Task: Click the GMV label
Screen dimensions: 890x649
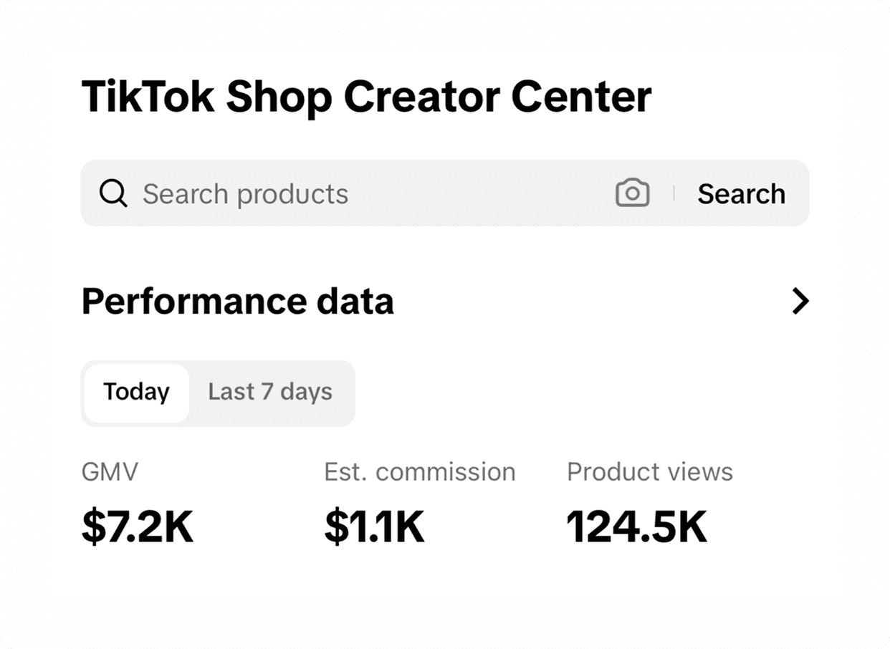Action: (110, 472)
